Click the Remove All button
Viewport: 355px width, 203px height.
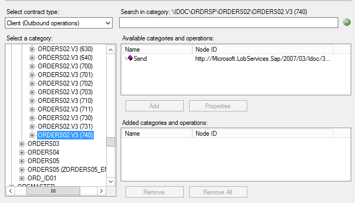click(218, 192)
